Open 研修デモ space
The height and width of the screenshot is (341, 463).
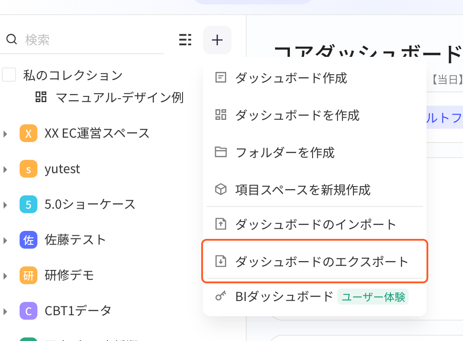pos(69,275)
